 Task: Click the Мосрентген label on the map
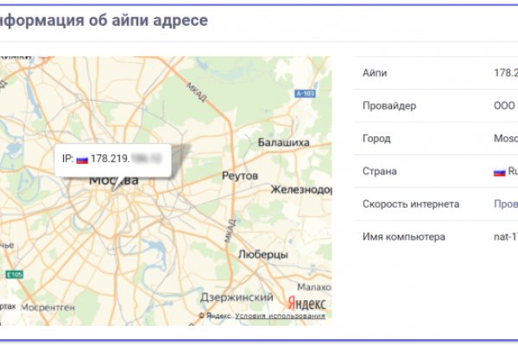pos(48,306)
